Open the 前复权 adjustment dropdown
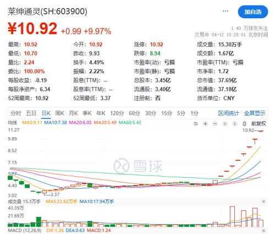This screenshot has height=234, width=275. pos(258,124)
